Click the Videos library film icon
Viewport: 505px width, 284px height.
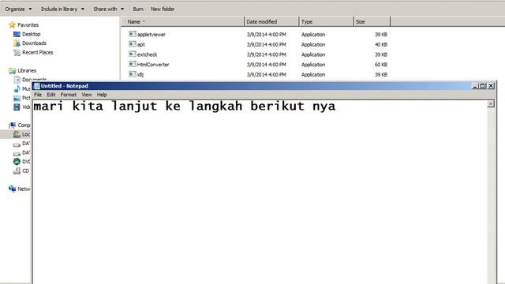point(17,107)
